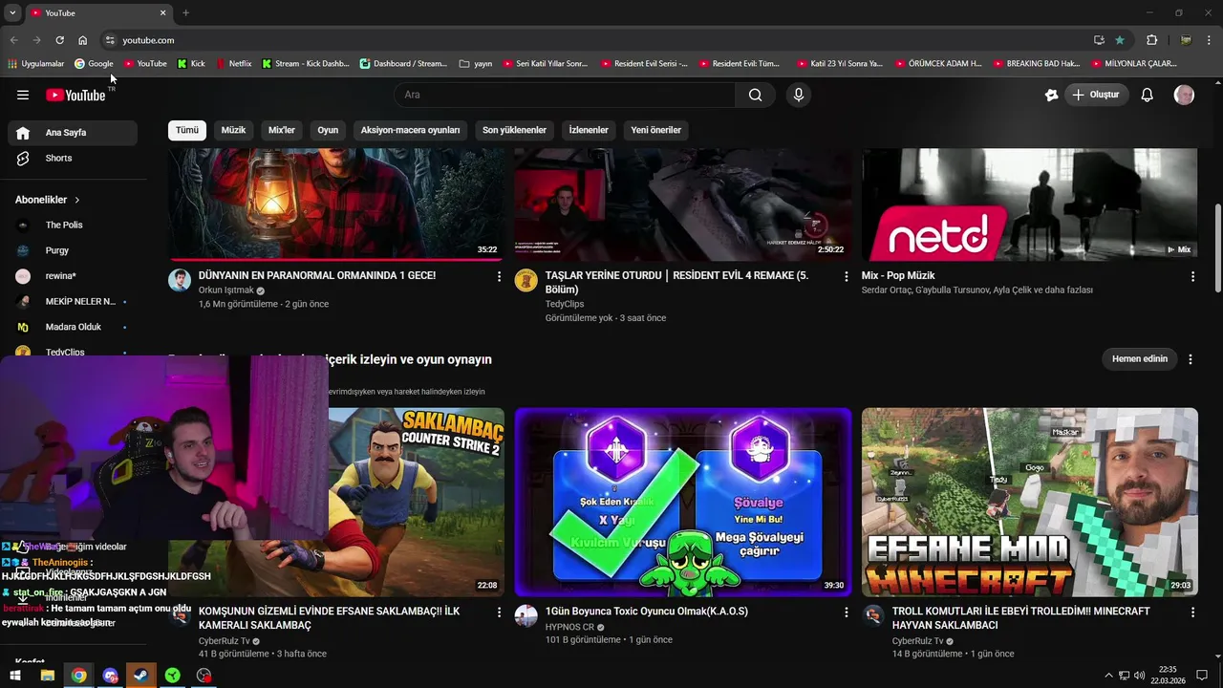
Task: Click the sparkle icon beside Oluştur
Action: [x=1052, y=95]
